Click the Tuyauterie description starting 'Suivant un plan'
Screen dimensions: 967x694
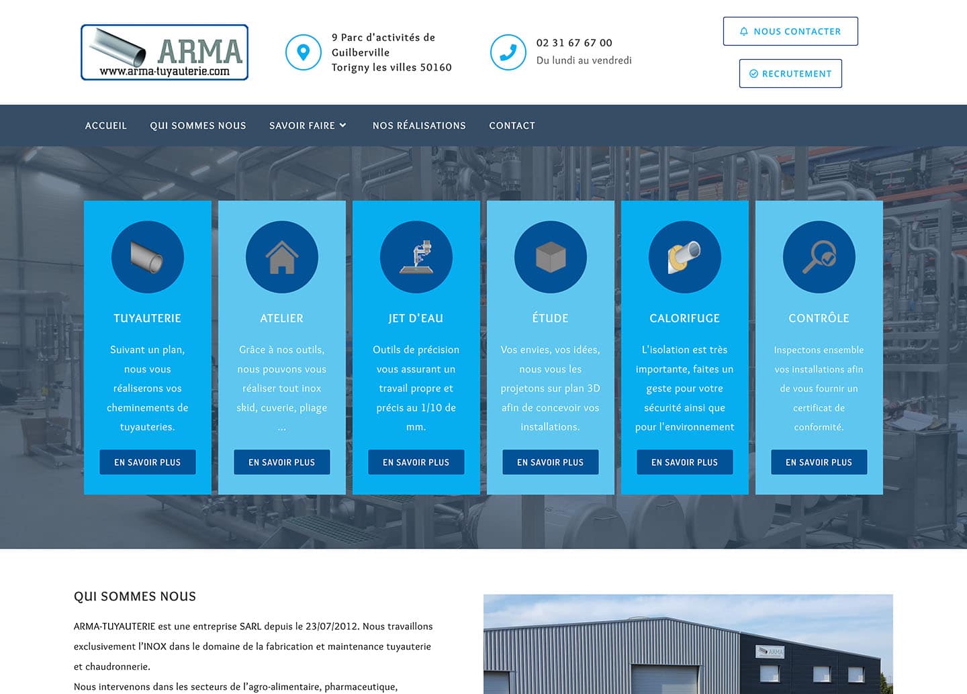click(x=148, y=388)
